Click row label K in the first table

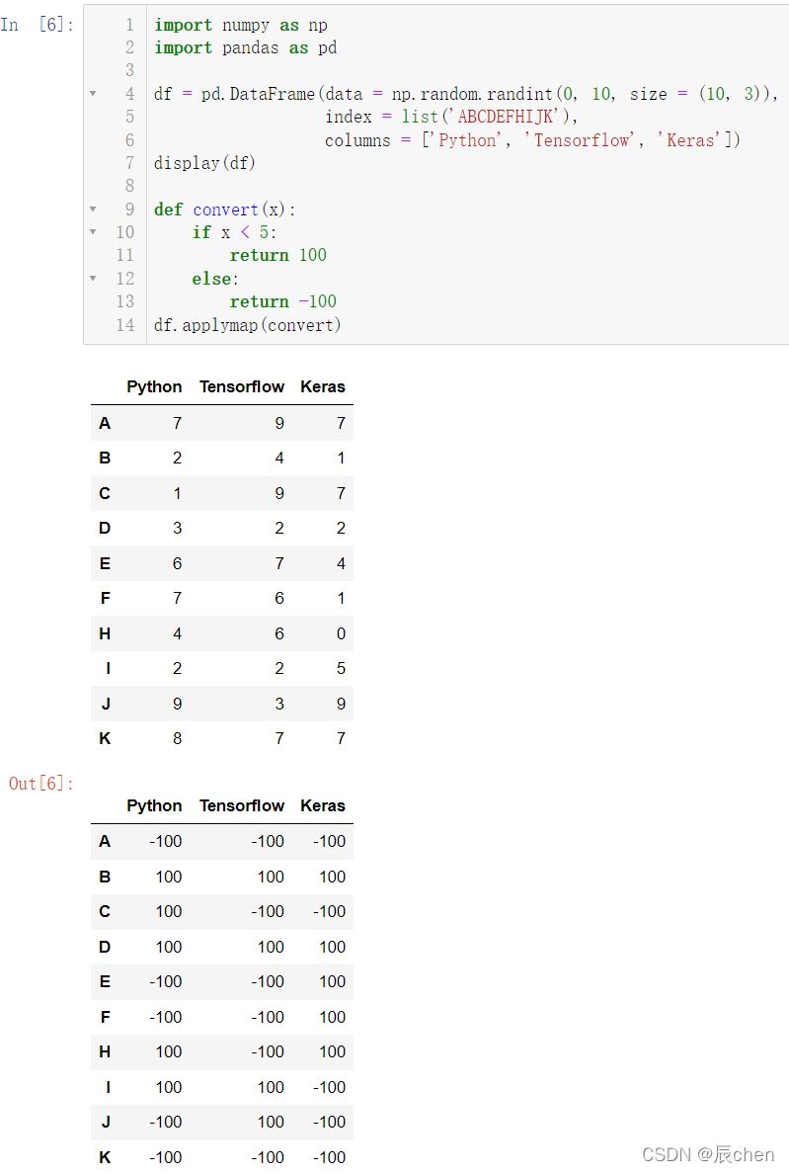pyautogui.click(x=105, y=738)
